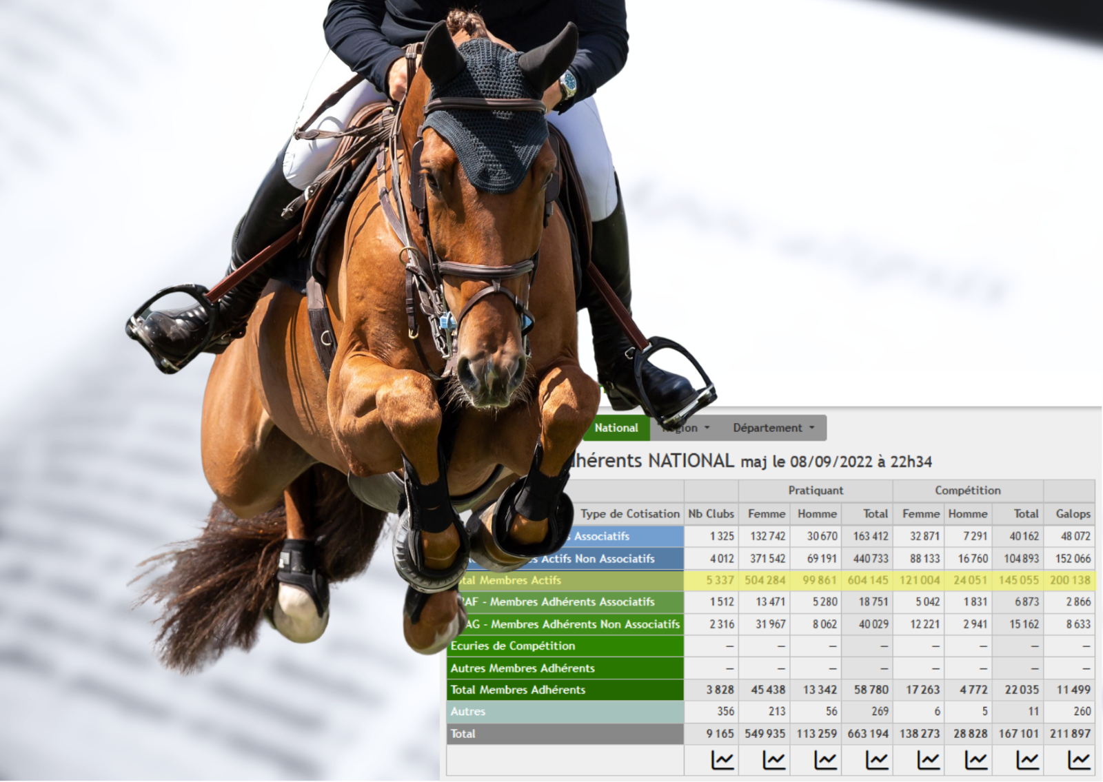This screenshot has width=1103, height=782.
Task: Click the Galops column header
Action: click(x=1073, y=513)
